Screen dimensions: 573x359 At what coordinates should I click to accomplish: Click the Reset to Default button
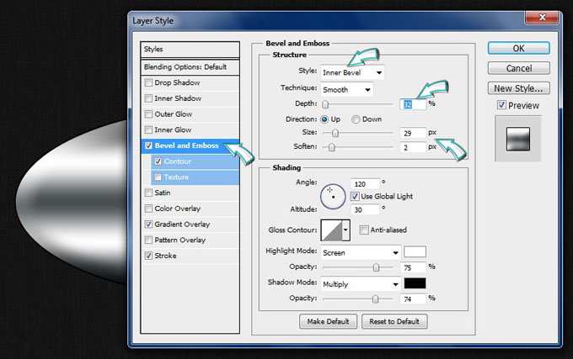394,321
